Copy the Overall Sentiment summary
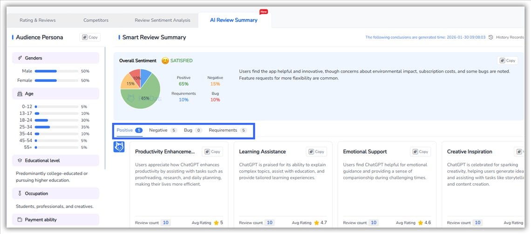Screen dimensions: 531x234 point(508,60)
